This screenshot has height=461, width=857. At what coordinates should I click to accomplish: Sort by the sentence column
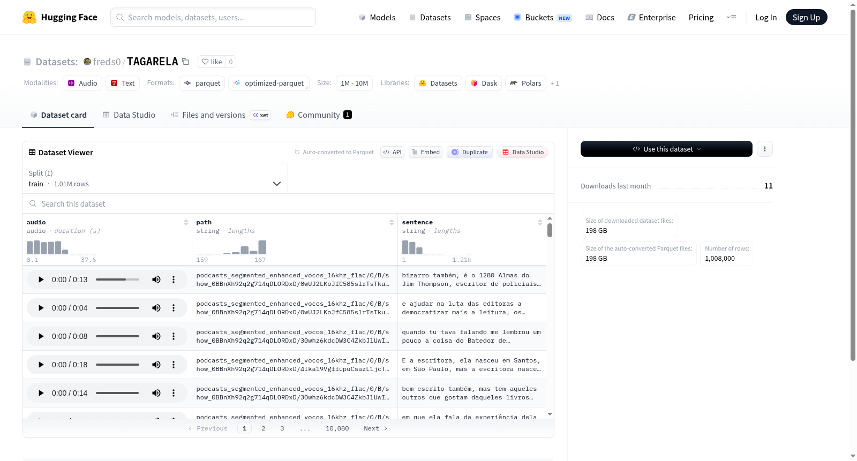[540, 222]
